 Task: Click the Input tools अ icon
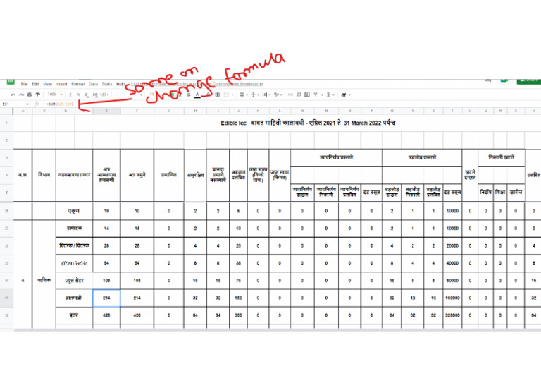[x=343, y=95]
